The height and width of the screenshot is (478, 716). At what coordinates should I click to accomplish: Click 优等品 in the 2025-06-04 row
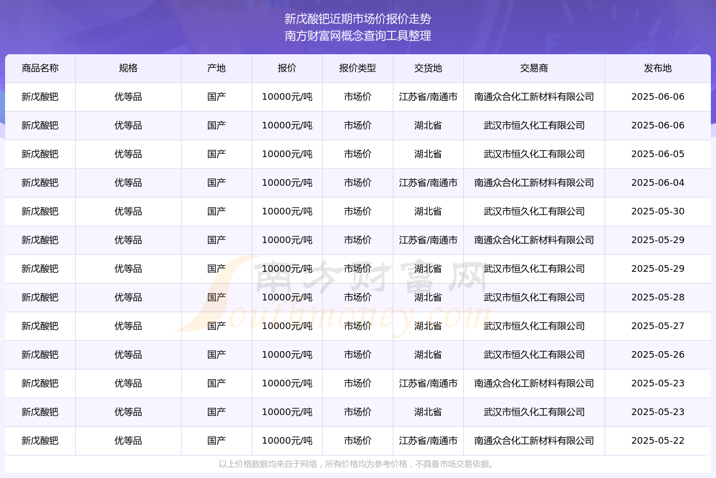[x=128, y=183]
